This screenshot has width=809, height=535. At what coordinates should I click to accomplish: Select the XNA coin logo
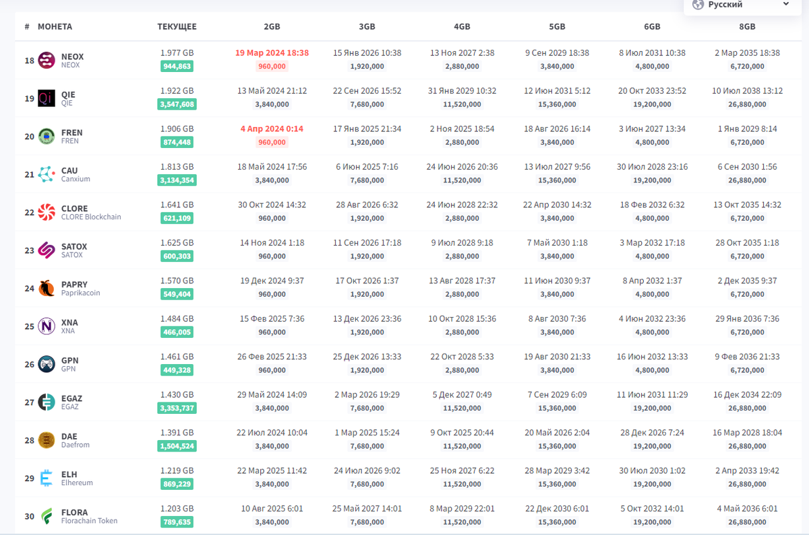coord(47,326)
